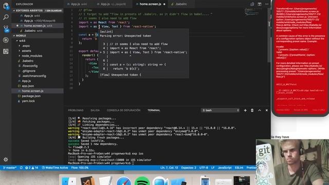Change encoding via UTF-8 status item
Screen dimensions: 329x185
coord(204,168)
